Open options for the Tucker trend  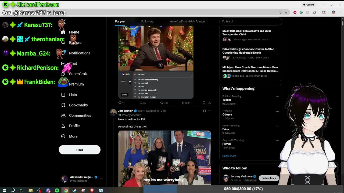(277, 97)
